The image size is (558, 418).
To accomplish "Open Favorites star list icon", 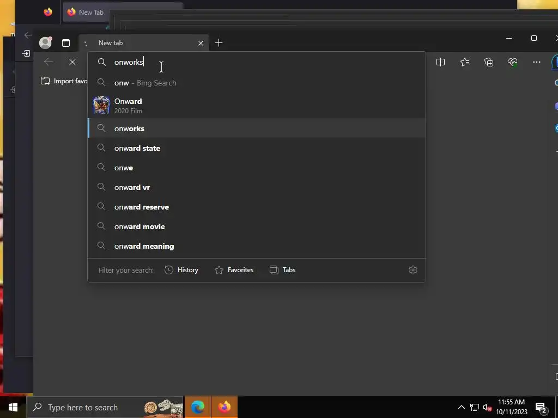I will tap(465, 62).
